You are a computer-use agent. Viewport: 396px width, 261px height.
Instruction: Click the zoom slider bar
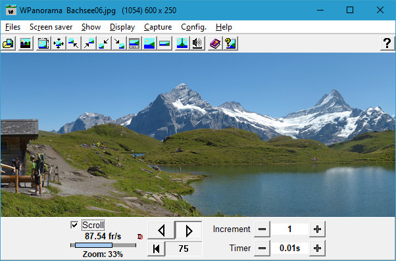click(x=103, y=245)
